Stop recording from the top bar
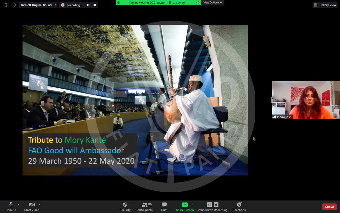The width and height of the screenshot is (340, 213). 95,5
